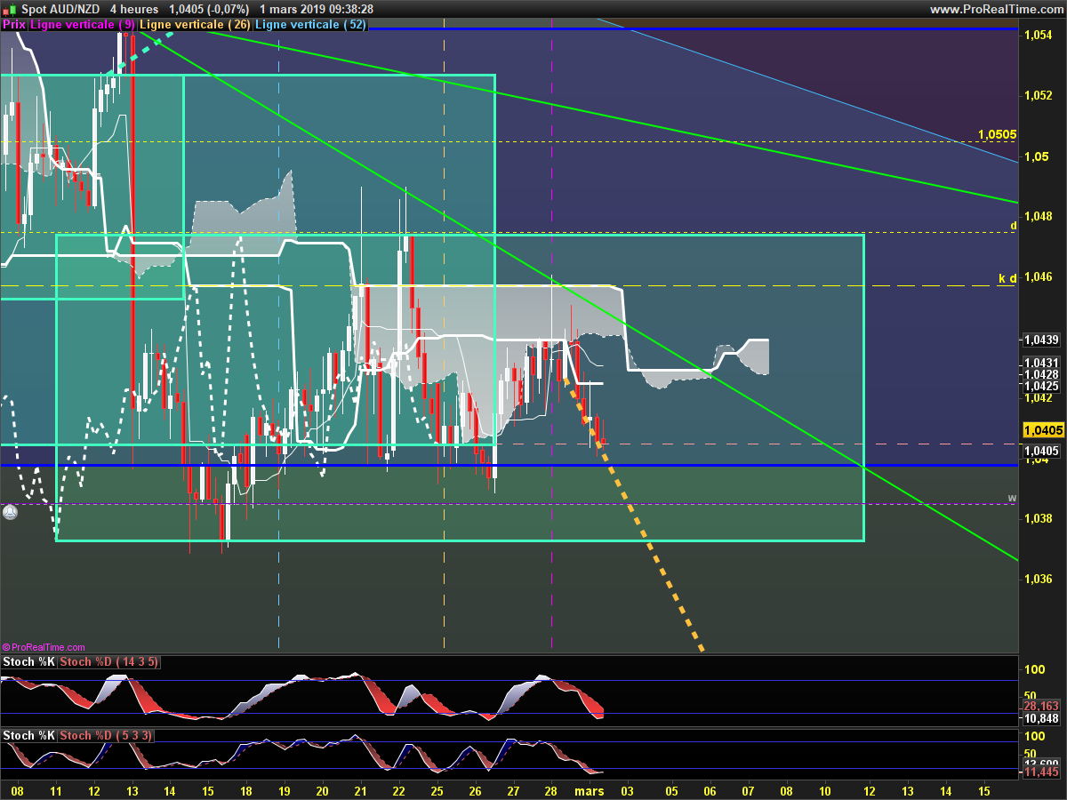The height and width of the screenshot is (800, 1067).
Task: Click the 28 date label on time axis
Action: pos(551,791)
